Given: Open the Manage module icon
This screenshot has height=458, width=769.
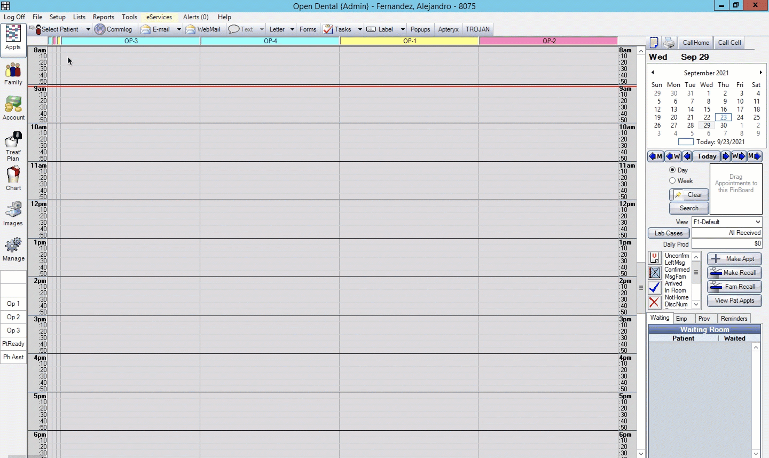Looking at the screenshot, I should tap(13, 249).
